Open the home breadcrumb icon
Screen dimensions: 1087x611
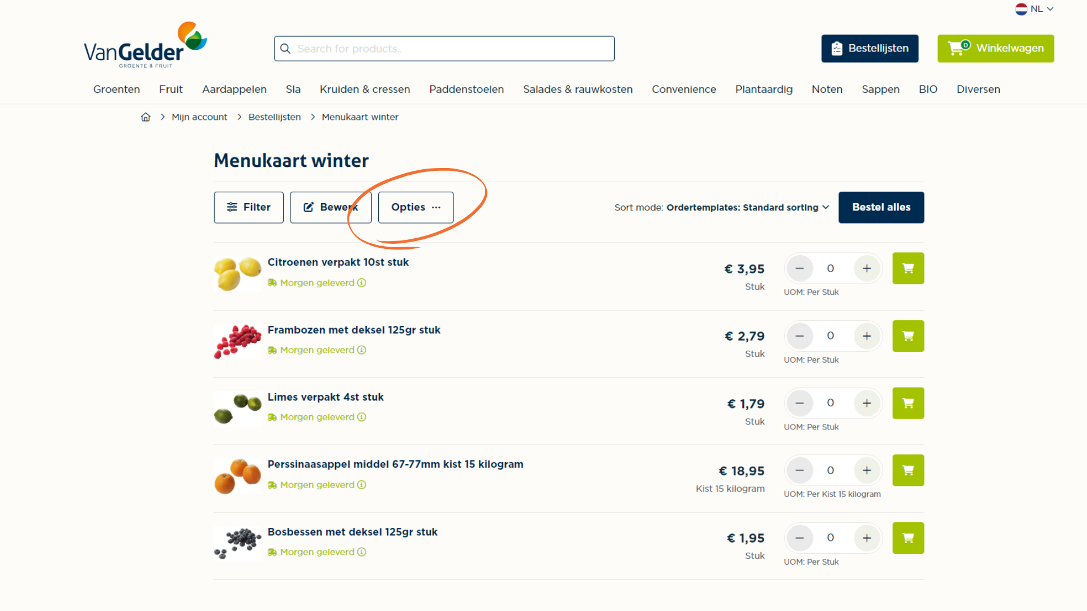[145, 117]
